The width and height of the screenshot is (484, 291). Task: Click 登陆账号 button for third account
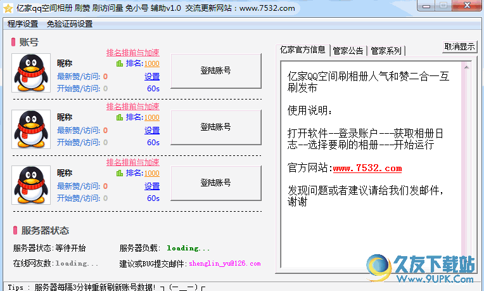coord(216,183)
